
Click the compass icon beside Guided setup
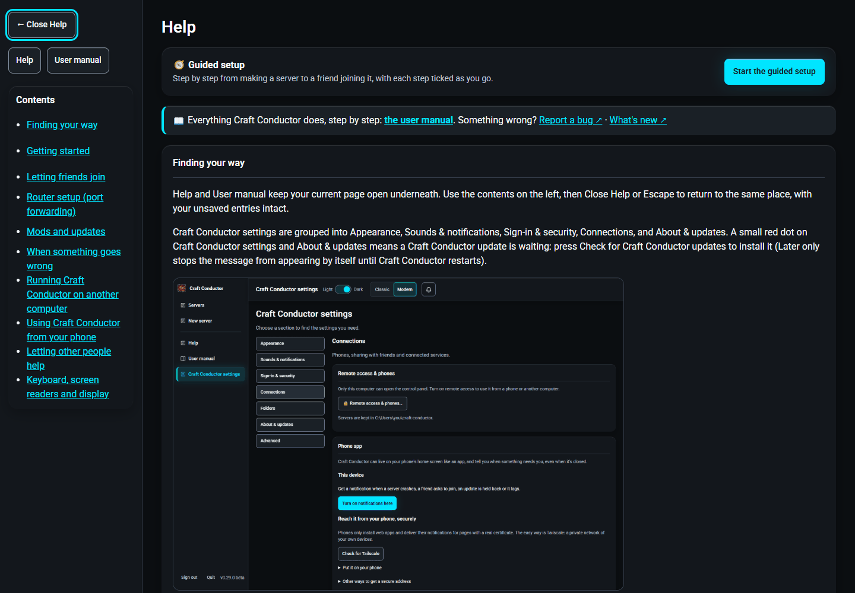(x=179, y=65)
